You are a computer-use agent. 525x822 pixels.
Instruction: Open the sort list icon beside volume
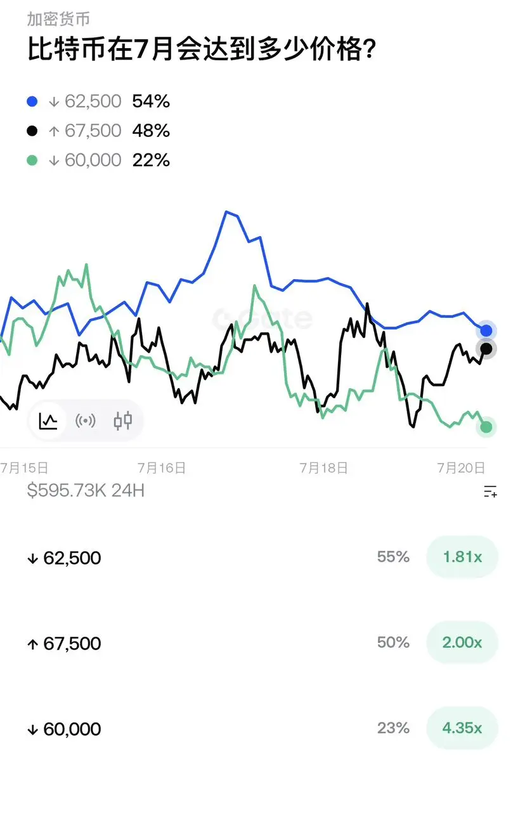490,491
